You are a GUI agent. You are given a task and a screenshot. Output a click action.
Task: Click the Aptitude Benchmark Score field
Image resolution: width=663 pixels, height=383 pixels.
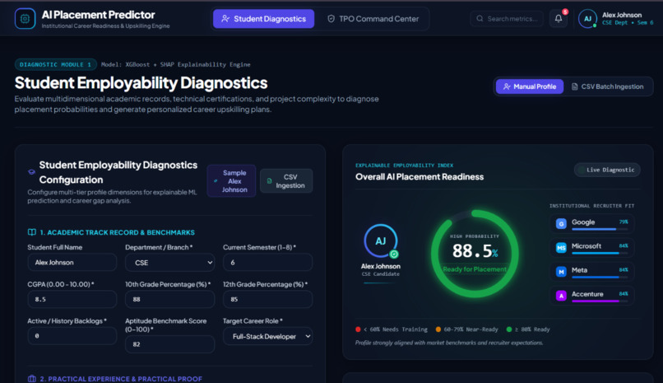pyautogui.click(x=169, y=344)
